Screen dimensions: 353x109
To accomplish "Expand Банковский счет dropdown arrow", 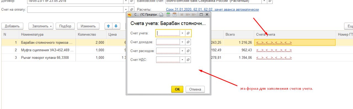I will tap(264, 1).
